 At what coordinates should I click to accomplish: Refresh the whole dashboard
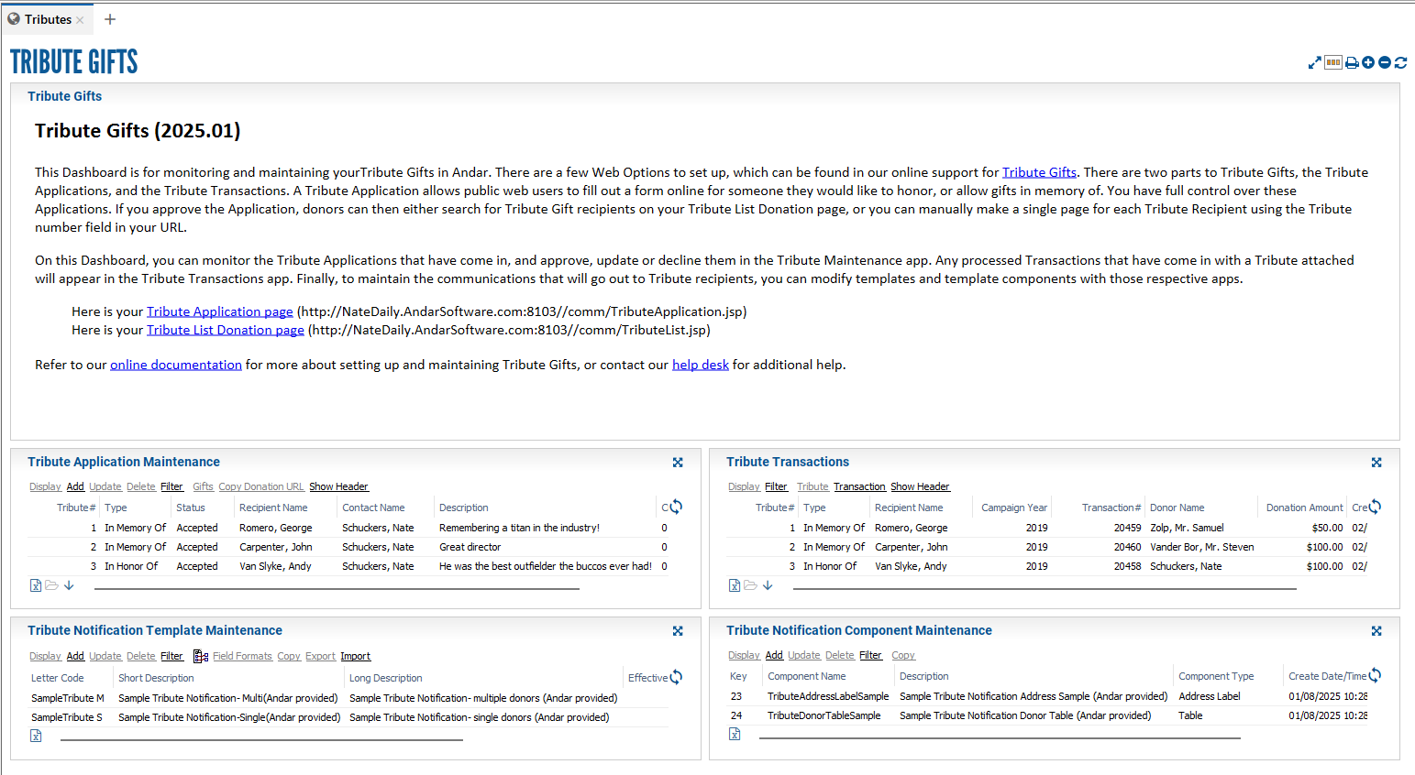(x=1400, y=62)
